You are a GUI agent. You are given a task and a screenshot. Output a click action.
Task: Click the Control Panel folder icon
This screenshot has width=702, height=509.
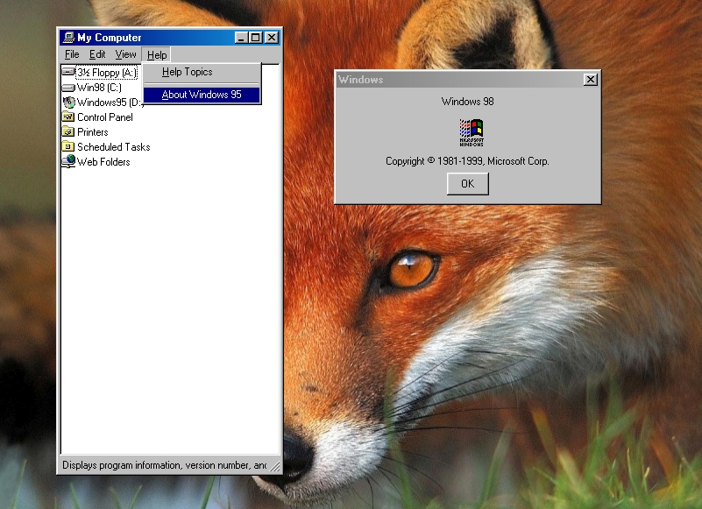pyautogui.click(x=68, y=117)
